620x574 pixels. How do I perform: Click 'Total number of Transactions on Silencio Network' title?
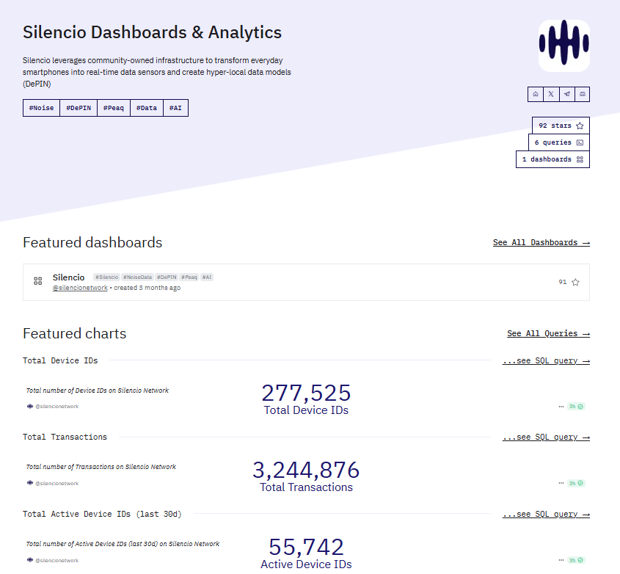[x=101, y=467]
